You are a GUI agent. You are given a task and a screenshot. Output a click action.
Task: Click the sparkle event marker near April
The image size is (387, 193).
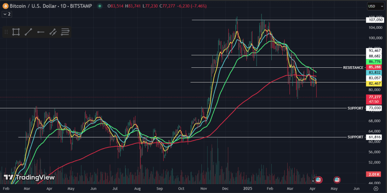(x=314, y=181)
